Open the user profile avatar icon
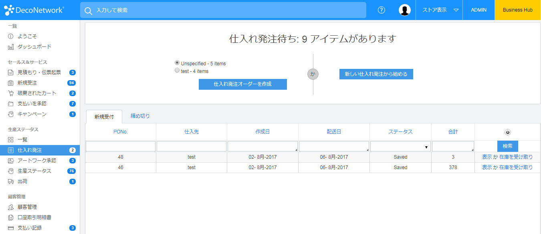 coord(405,10)
